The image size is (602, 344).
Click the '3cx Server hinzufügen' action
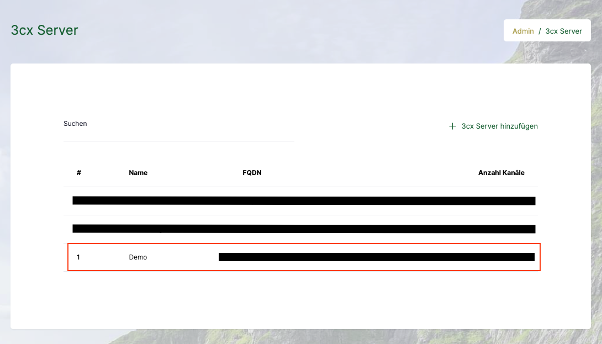[499, 126]
